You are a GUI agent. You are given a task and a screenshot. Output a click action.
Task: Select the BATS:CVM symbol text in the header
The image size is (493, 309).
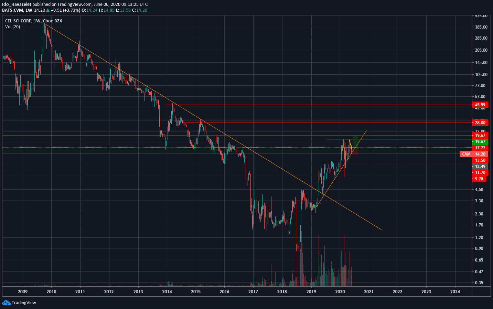click(13, 10)
